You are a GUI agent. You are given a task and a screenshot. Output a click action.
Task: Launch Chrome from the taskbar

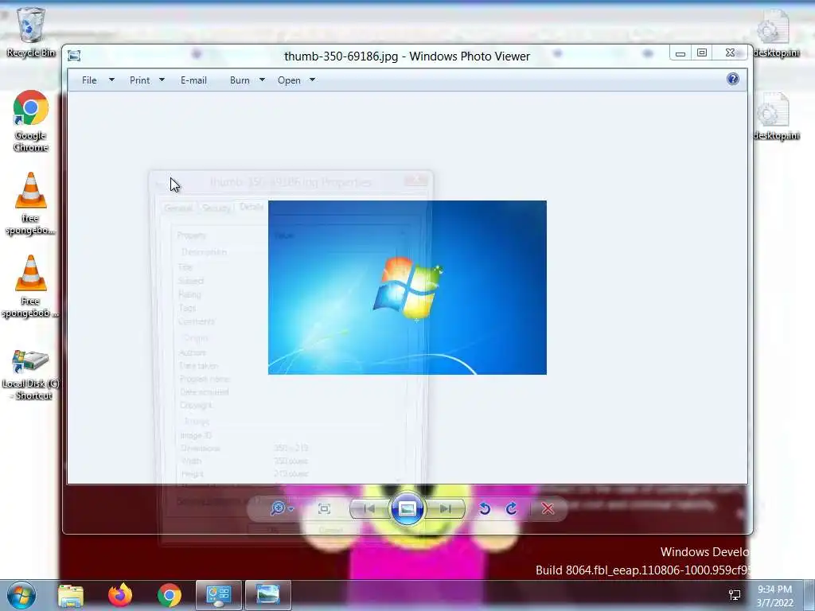[170, 595]
